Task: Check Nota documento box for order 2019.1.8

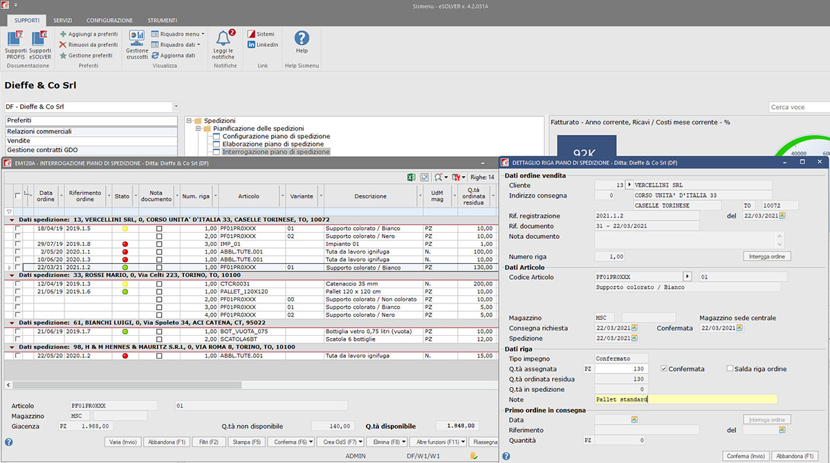Action: [158, 245]
